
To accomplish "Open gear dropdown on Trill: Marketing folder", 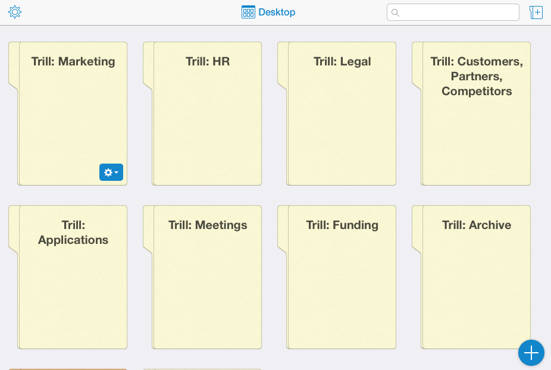I will click(111, 172).
